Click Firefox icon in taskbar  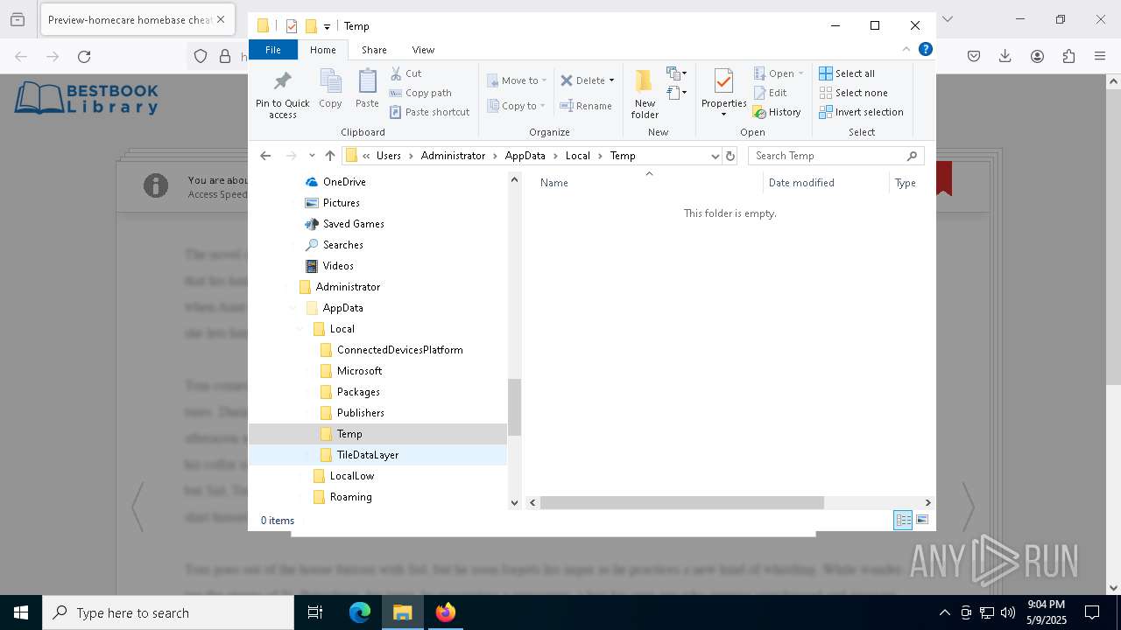(446, 612)
